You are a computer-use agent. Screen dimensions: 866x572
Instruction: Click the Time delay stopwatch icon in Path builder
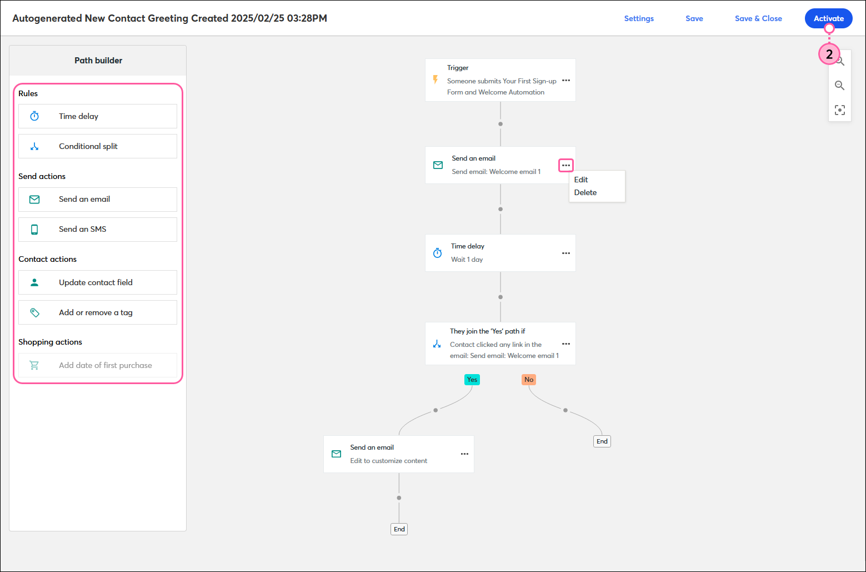pyautogui.click(x=34, y=116)
